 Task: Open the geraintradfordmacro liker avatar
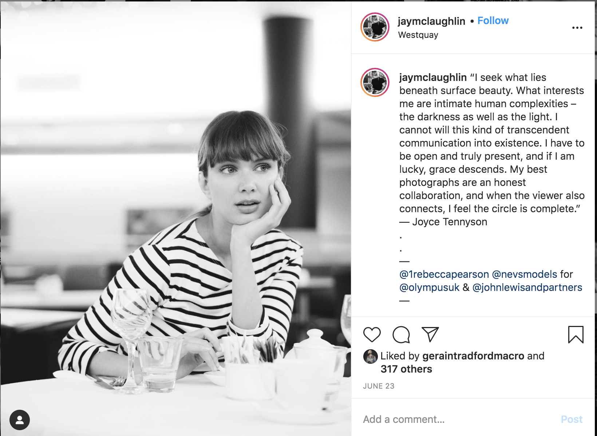[x=370, y=357]
